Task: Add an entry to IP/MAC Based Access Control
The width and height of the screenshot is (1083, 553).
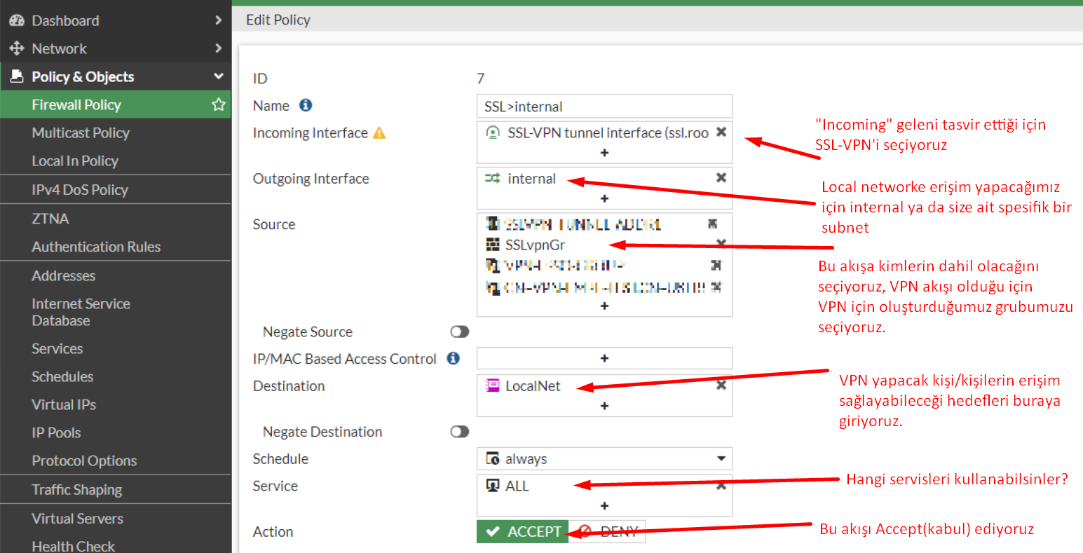Action: (604, 358)
